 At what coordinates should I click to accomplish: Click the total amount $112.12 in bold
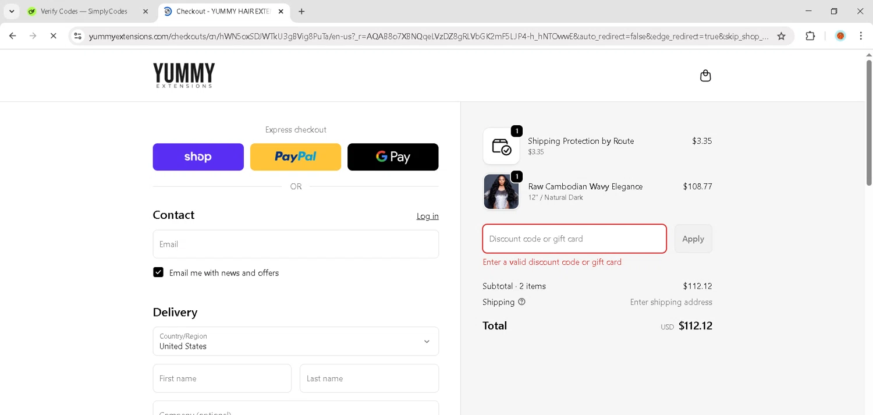click(695, 326)
